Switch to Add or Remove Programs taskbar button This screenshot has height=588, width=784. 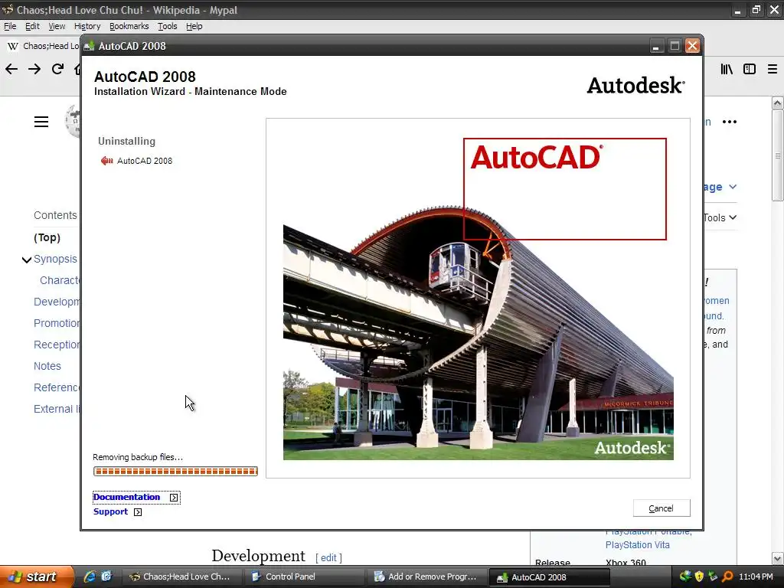[x=426, y=577]
